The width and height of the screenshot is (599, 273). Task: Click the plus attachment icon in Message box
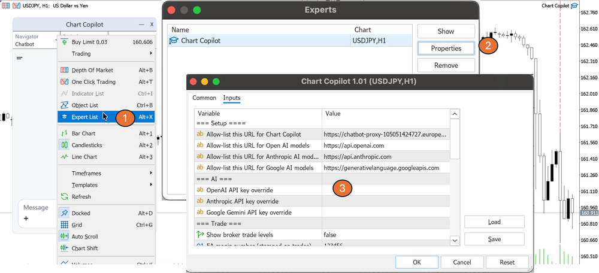[26, 219]
